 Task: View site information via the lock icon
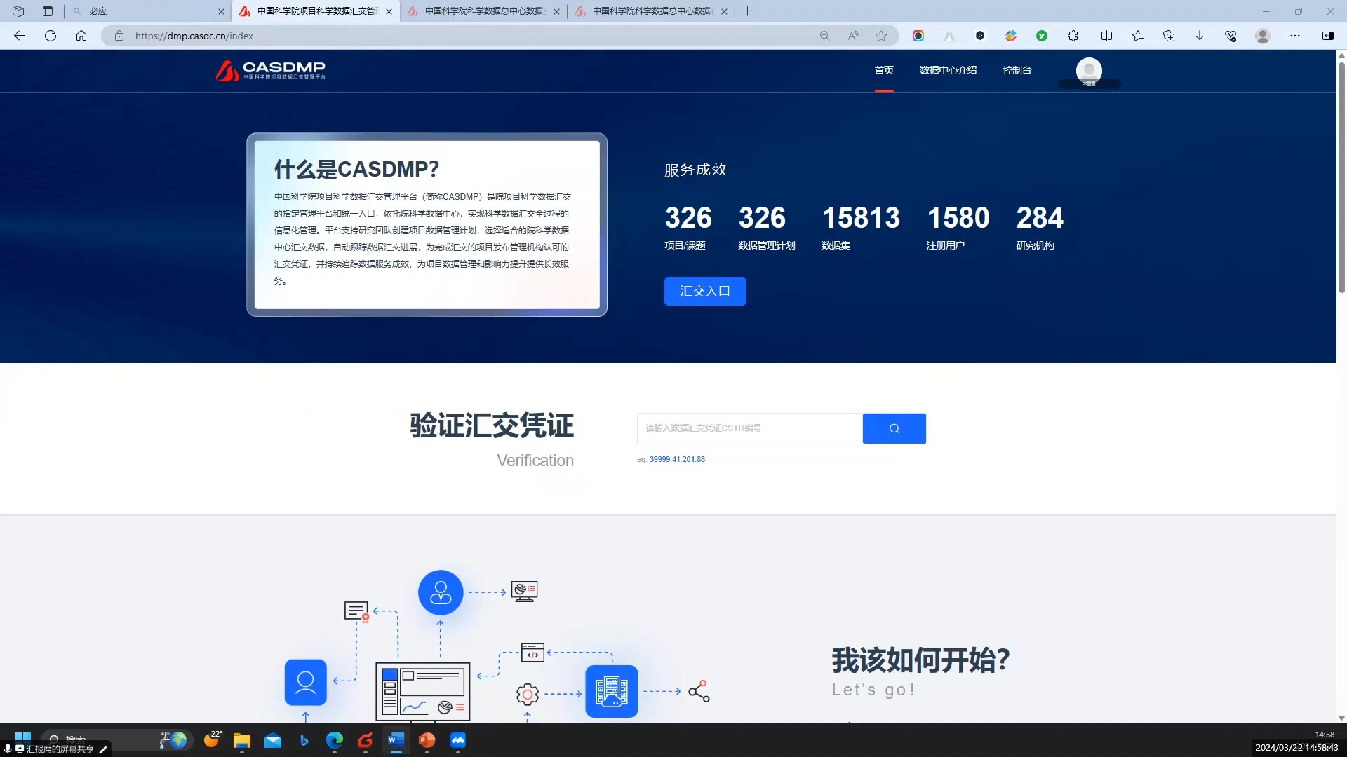pyautogui.click(x=119, y=36)
